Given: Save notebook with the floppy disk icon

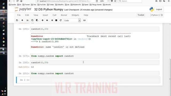Looking at the screenshot, I should (17, 20).
